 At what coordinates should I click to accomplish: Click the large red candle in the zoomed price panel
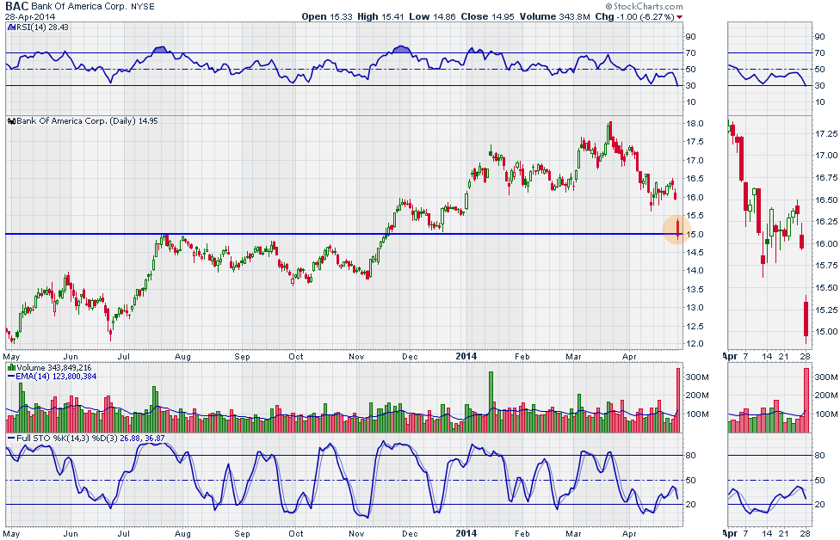806,320
